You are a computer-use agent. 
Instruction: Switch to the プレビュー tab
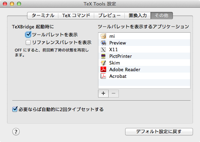pyautogui.click(x=109, y=15)
